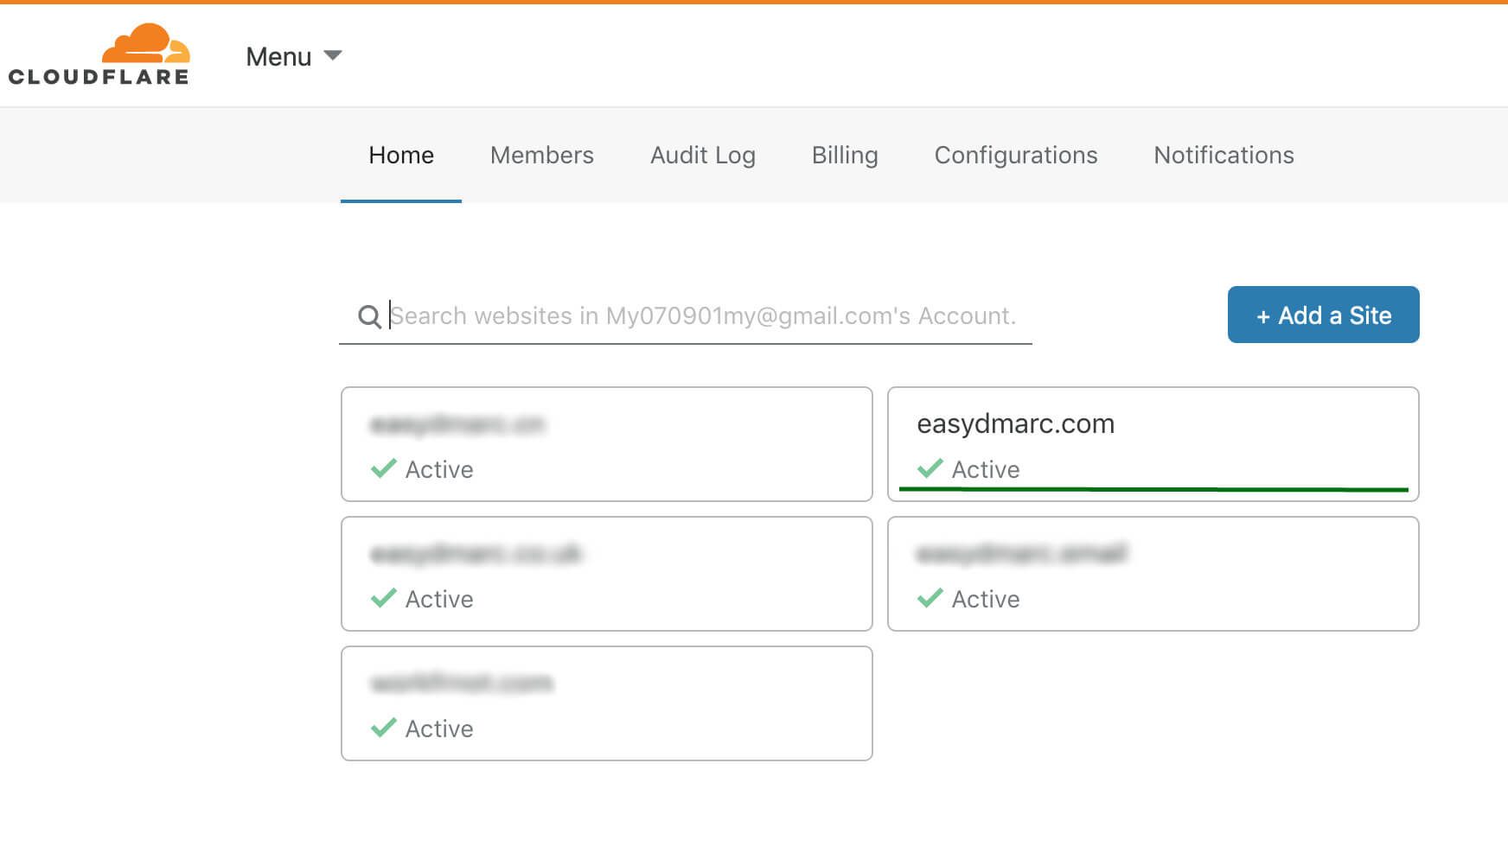
Task: Click the Active checkmark on the top-left site card
Action: [x=383, y=469]
